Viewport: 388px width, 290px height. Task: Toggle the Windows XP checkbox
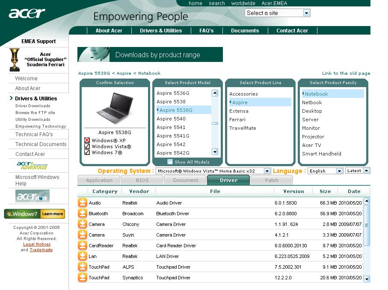point(87,141)
